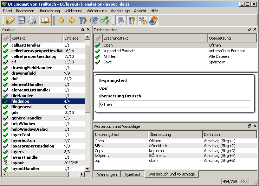Click the Open file folder icon
This screenshot has width=259, height=186.
(10, 21)
